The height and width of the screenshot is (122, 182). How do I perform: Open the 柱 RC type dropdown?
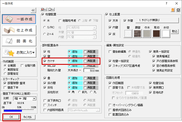(94, 28)
